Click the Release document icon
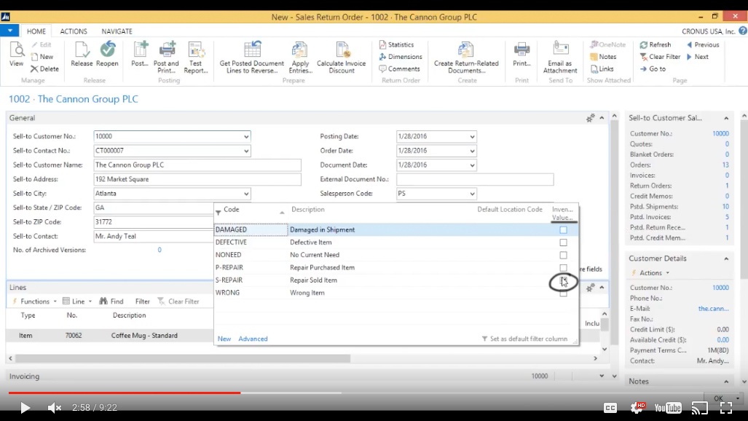 (x=82, y=55)
